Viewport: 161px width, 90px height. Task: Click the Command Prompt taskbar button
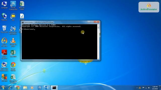point(54,88)
